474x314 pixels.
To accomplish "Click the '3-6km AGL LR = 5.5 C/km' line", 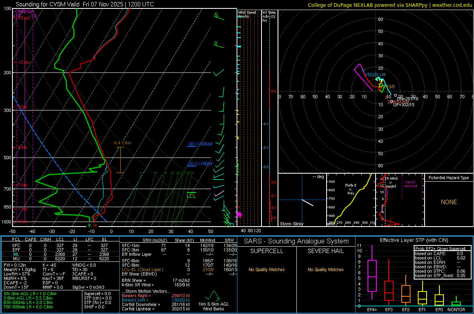I will 28,298.
